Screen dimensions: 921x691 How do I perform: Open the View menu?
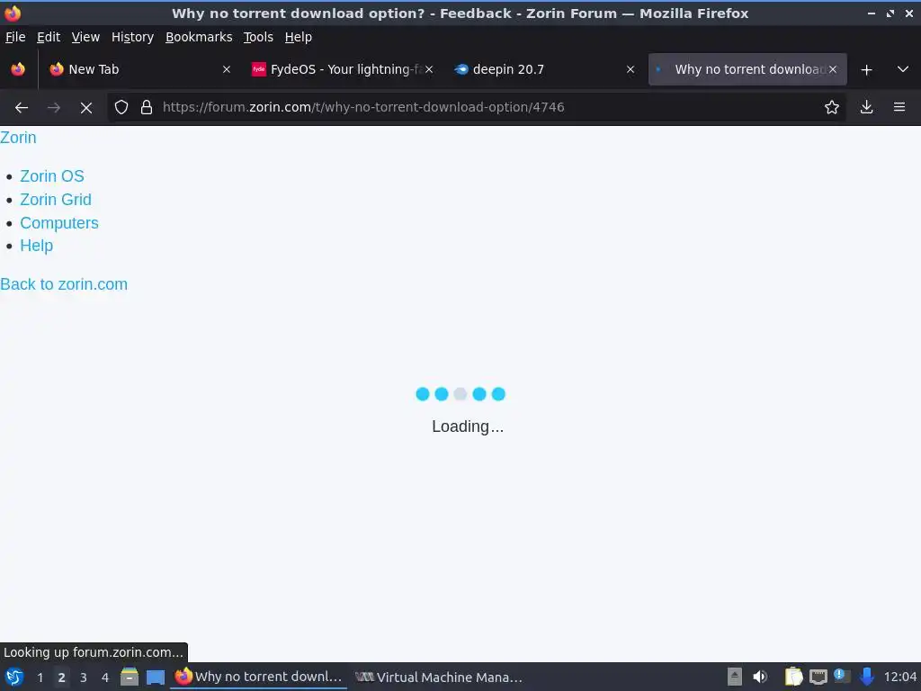coord(85,37)
